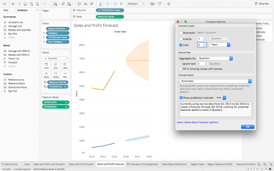The height and width of the screenshot is (171, 274).
Task: Click the Group members paperclip icon
Action: [108, 4]
